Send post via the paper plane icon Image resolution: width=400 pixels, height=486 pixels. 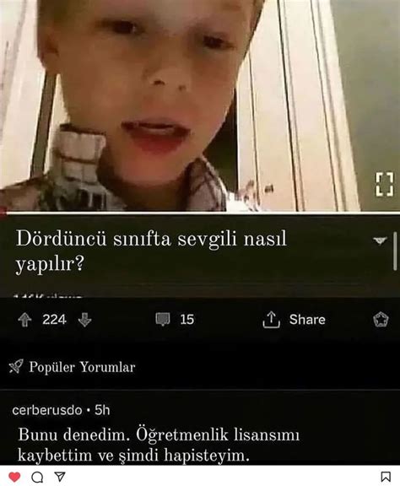60,477
